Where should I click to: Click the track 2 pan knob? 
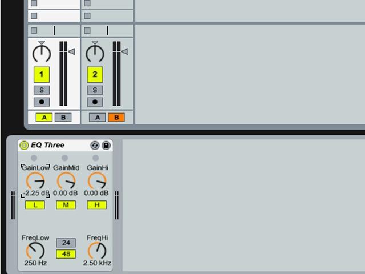click(95, 53)
